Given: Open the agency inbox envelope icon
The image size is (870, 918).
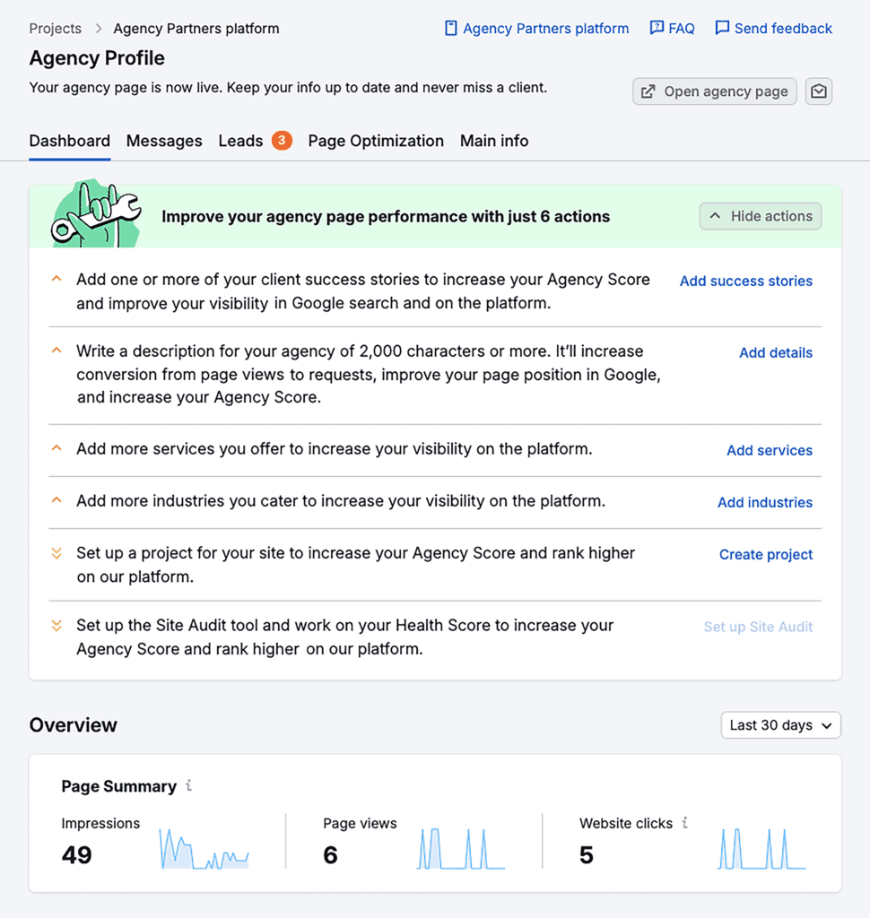Looking at the screenshot, I should (818, 91).
